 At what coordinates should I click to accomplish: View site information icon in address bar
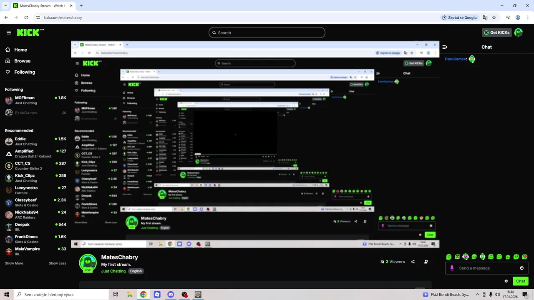[38, 17]
